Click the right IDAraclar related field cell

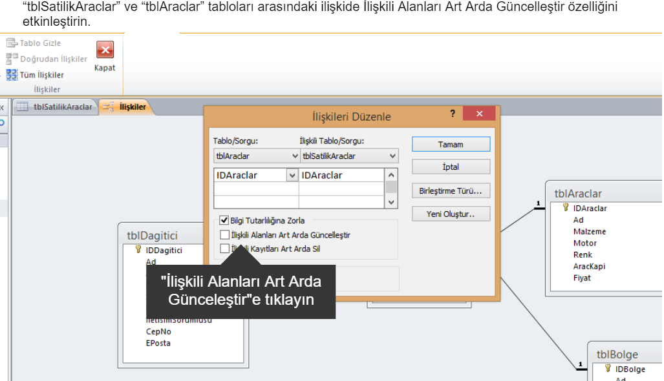tap(341, 175)
